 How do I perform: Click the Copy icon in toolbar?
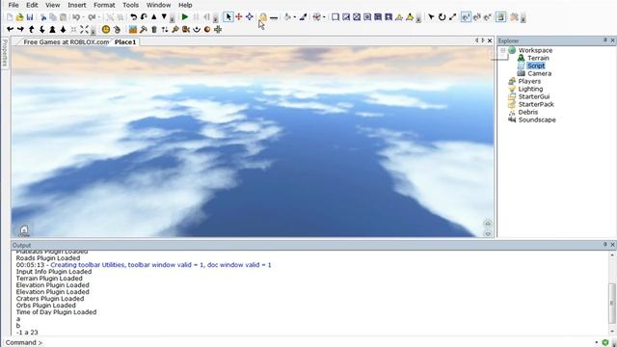(x=53, y=17)
